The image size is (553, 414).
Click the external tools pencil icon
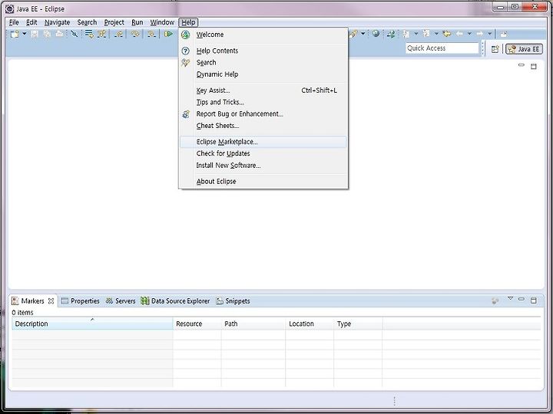[353, 34]
